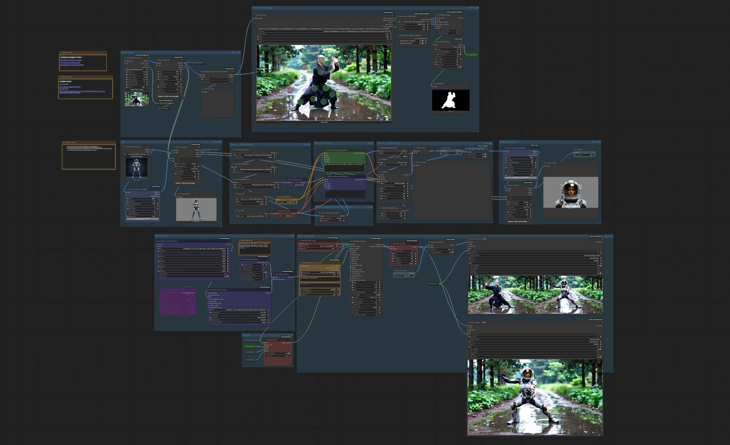Screen dimensions: 730x445
Task: Click the help question mark on Grow Mask With Blur node
Action: pyautogui.click(x=462, y=42)
